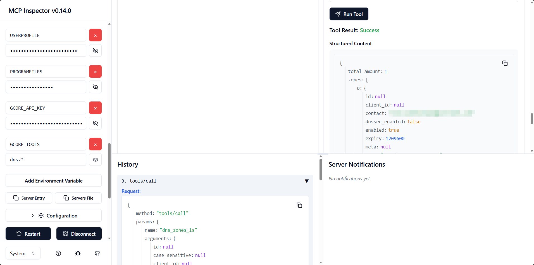Viewport: 534px width, 265px height.
Task: Expand the Configuration section
Action: click(x=54, y=216)
